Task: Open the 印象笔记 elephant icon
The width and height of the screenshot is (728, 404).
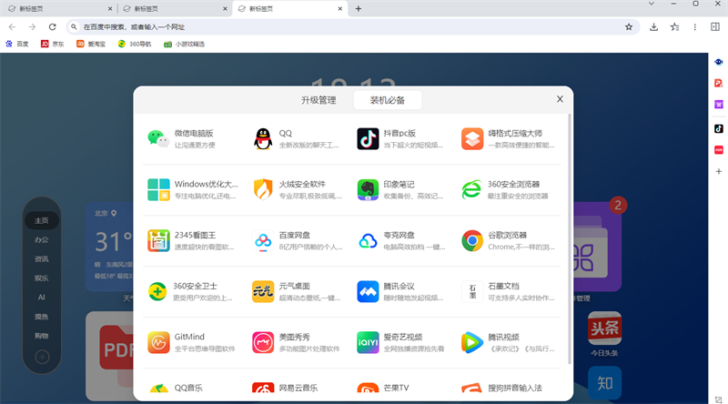Action: 368,189
